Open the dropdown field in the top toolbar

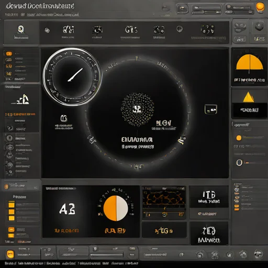point(206,10)
